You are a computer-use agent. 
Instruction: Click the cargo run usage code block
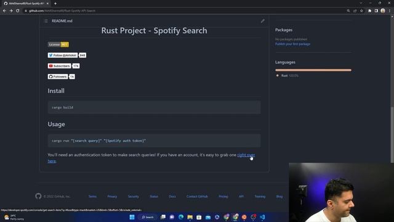154,141
